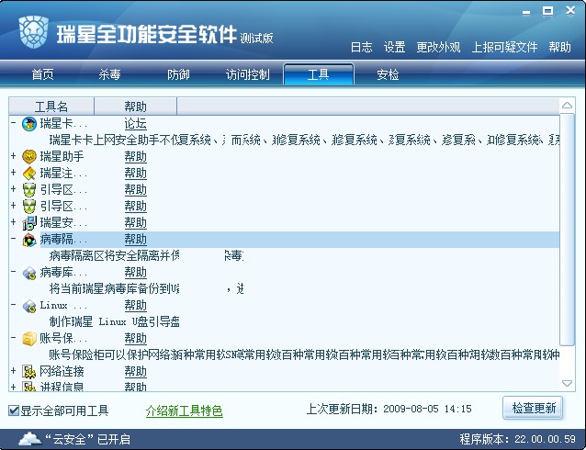
Task: Open 帮助 link for 网络连接
Action: (x=135, y=372)
